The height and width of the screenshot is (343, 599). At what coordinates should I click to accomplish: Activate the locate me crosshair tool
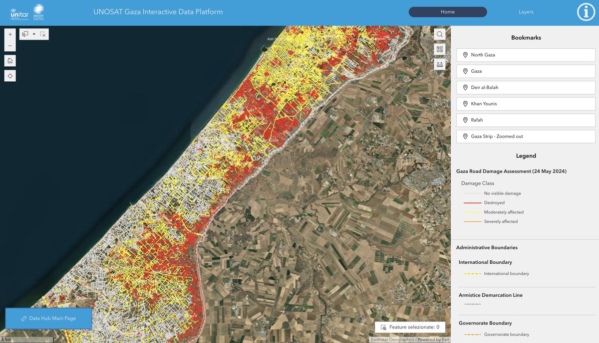point(9,75)
